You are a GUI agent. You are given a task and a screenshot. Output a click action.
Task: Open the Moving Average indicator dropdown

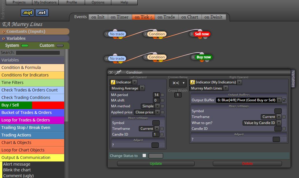(x=142, y=88)
